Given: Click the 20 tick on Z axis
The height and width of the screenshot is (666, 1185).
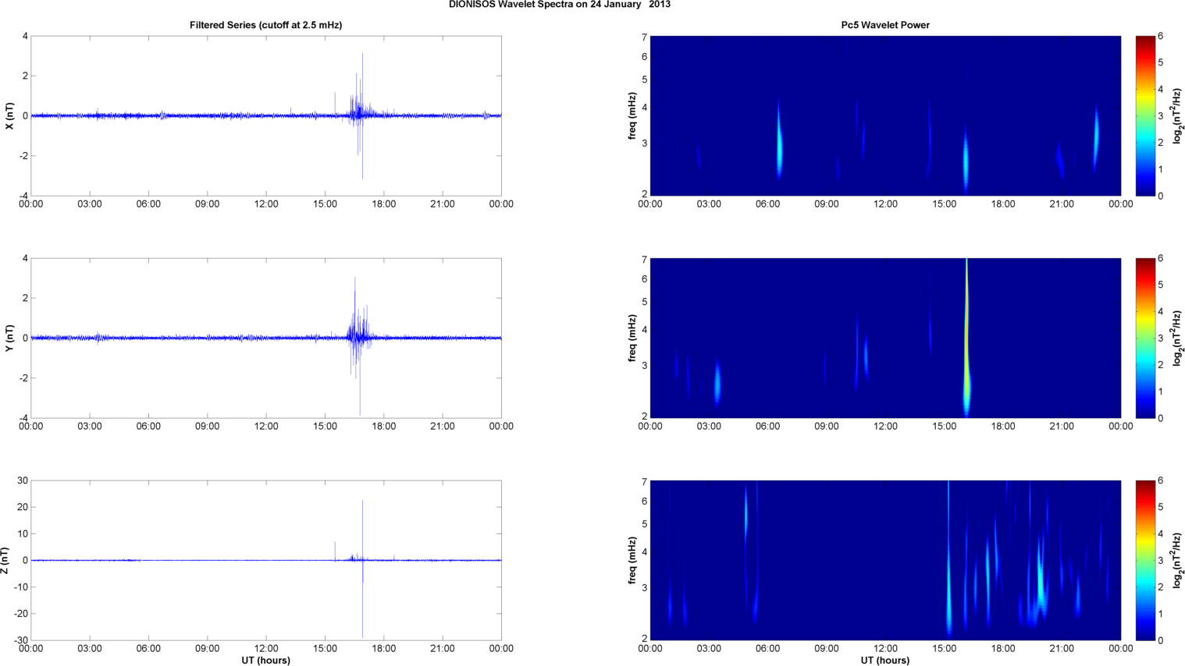Looking at the screenshot, I should 23,508.
